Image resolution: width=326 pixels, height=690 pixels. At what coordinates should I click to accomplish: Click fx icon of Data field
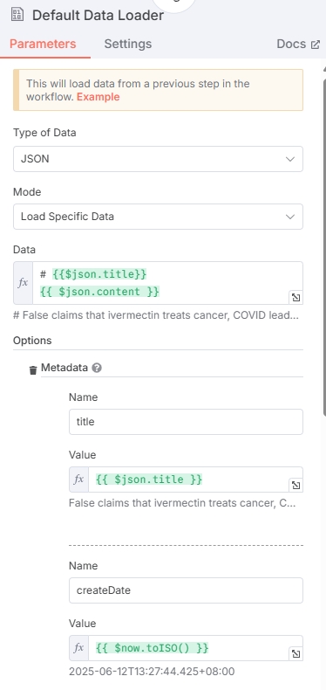23,283
